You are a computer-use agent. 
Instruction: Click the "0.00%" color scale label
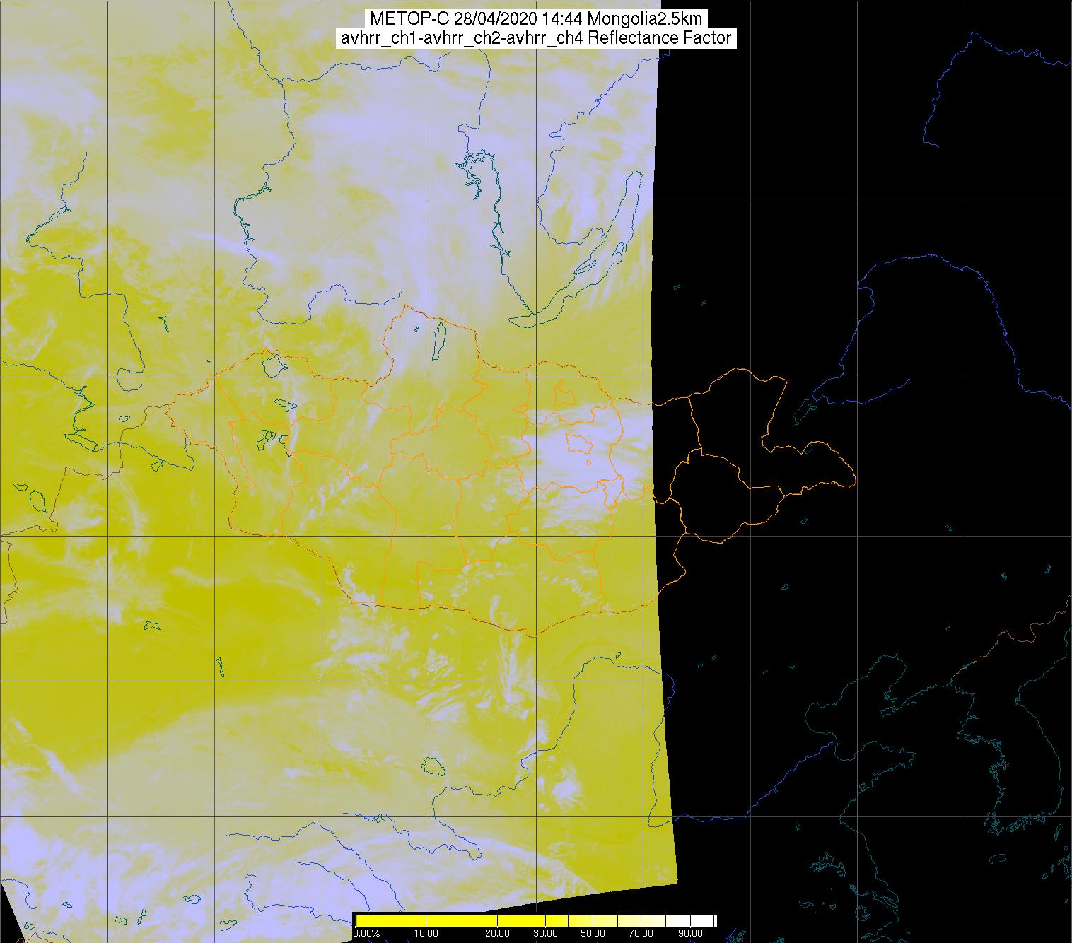tap(366, 934)
